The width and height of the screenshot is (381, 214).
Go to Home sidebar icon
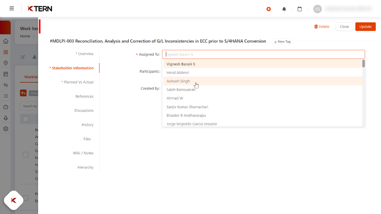point(6,41)
